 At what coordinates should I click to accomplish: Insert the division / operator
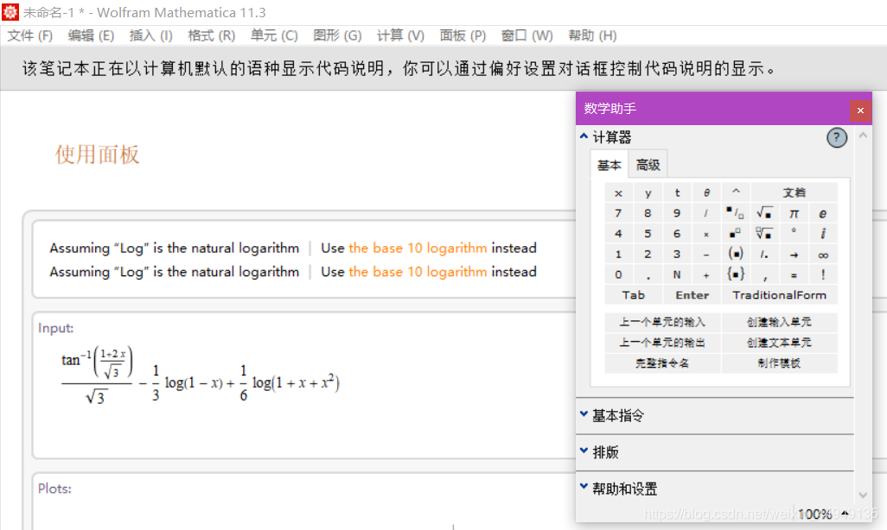pyautogui.click(x=706, y=213)
